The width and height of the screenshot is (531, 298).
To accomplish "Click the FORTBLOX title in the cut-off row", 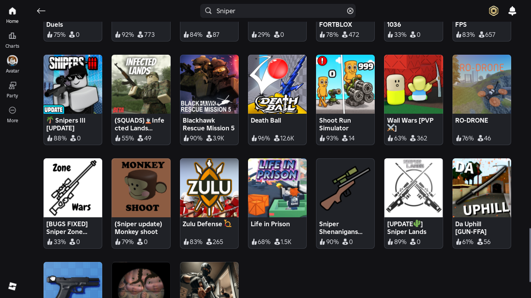I will pos(335,24).
